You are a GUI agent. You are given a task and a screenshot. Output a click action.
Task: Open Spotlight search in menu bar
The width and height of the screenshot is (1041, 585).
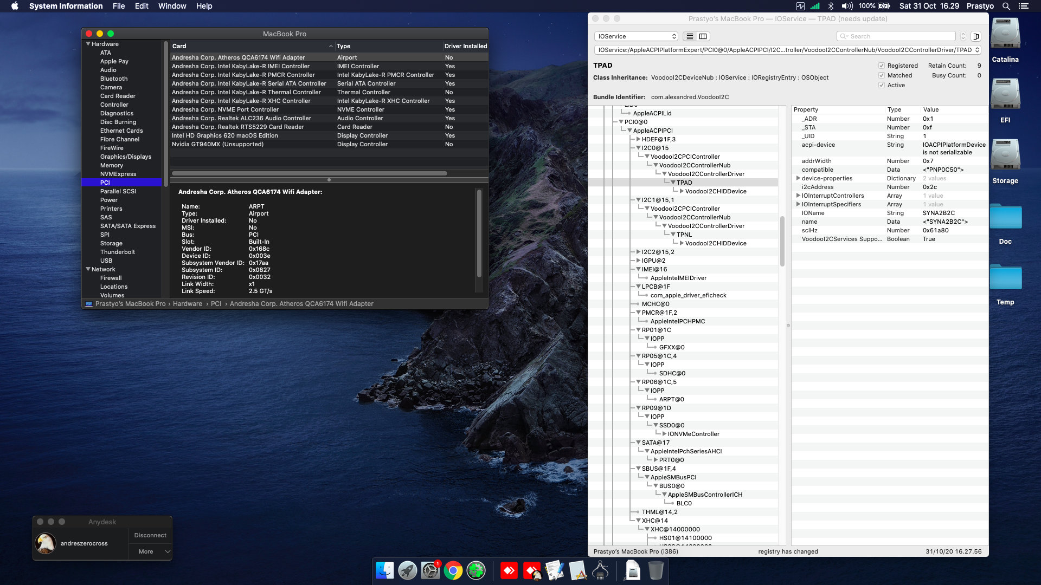(1006, 6)
